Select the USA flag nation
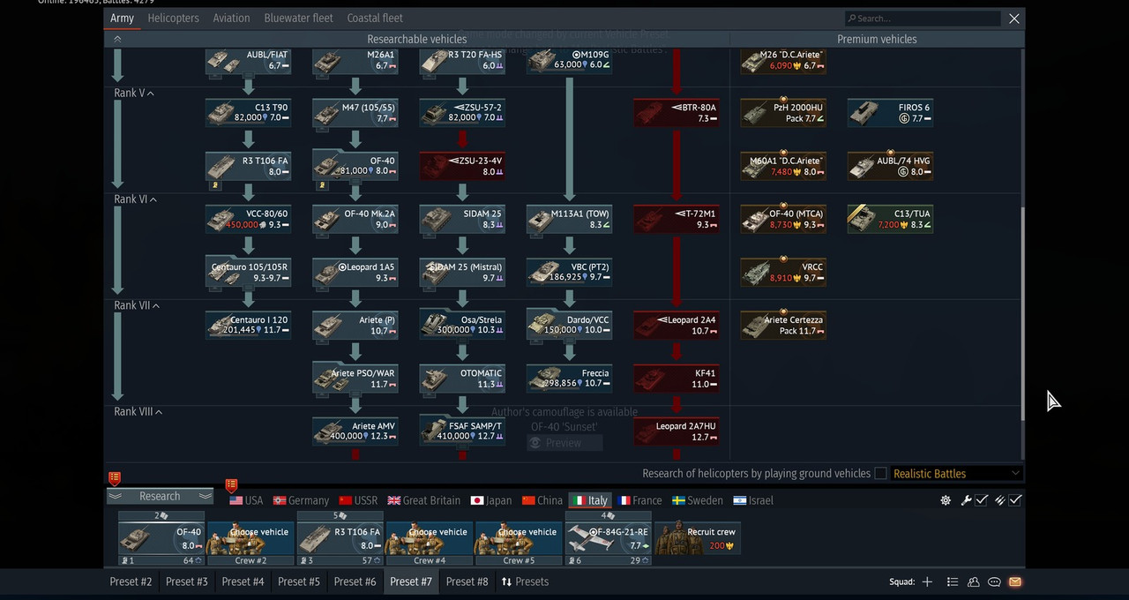 (x=246, y=500)
